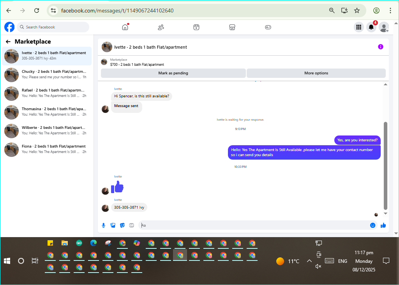
Task: Open the emoji picker
Action: click(x=373, y=225)
